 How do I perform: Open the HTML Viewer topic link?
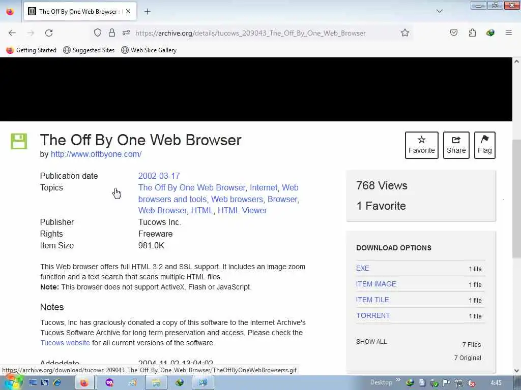[x=242, y=210]
